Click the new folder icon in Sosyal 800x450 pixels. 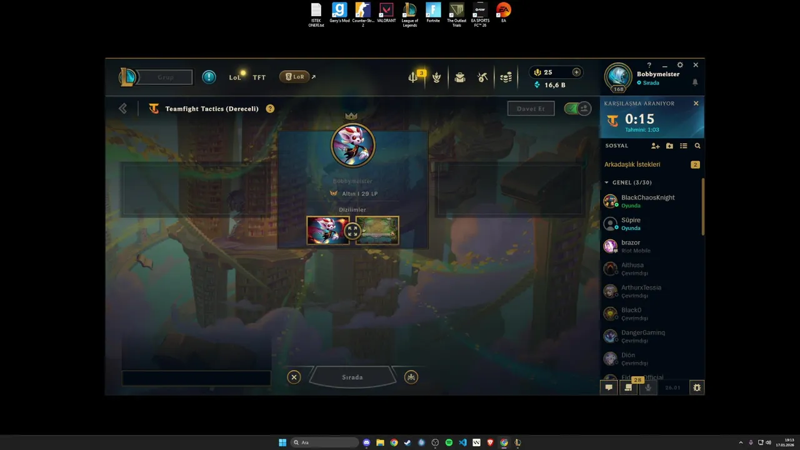tap(669, 146)
